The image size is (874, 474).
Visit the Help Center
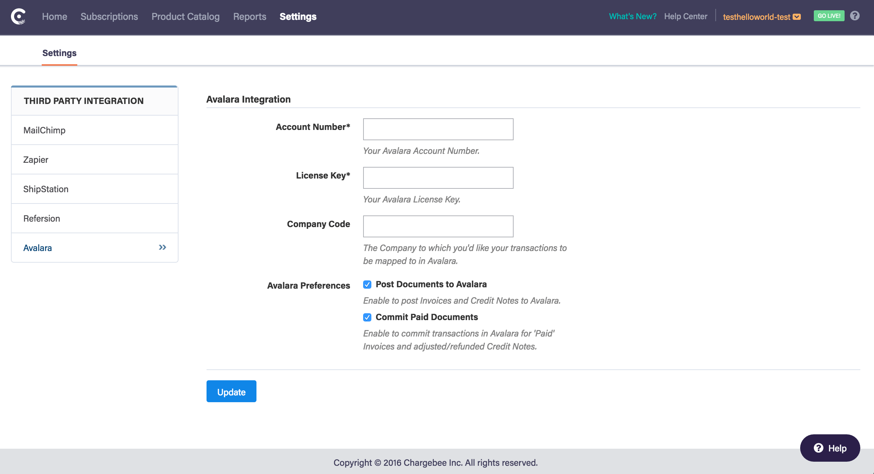(685, 16)
